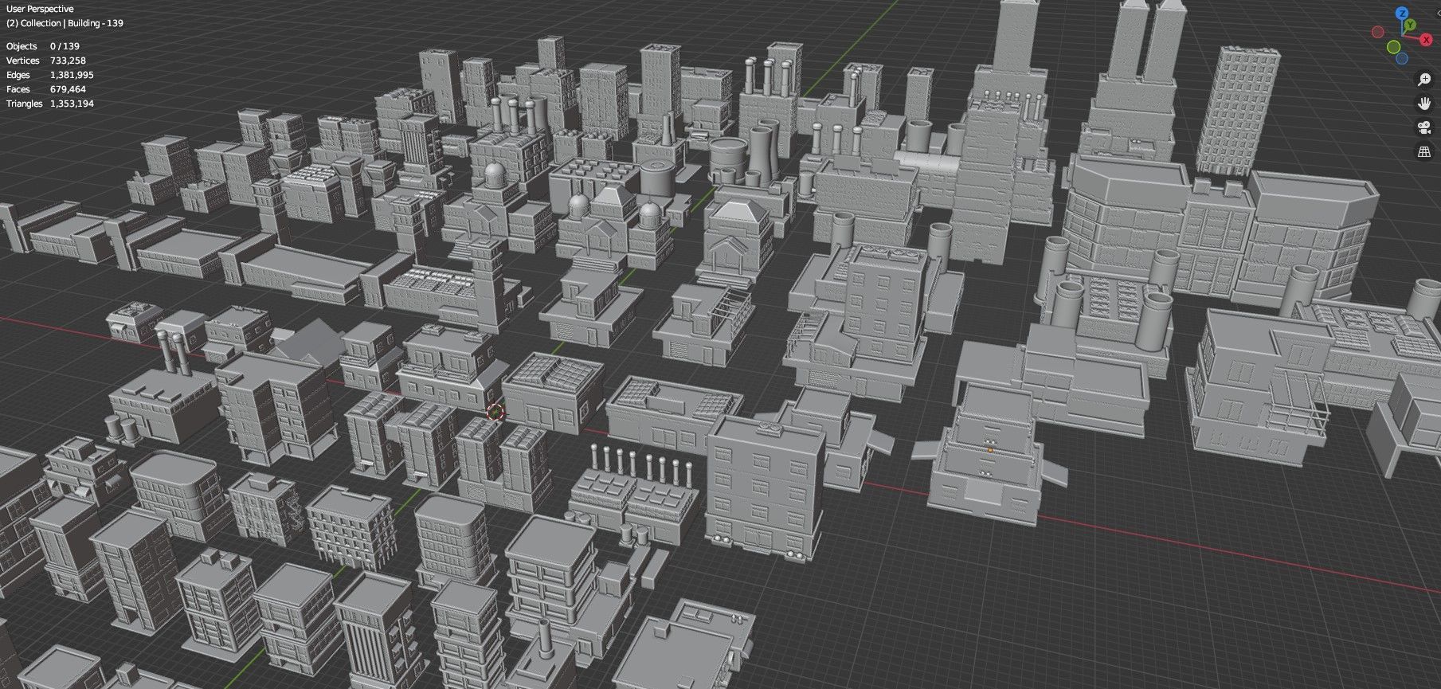Viewport: 1441px width, 689px height.
Task: Expand the sidebar arrow at viewport corner
Action: [1438, 14]
